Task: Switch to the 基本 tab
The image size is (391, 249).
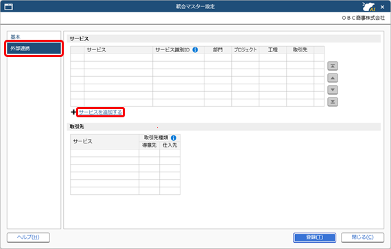Action: tap(16, 37)
